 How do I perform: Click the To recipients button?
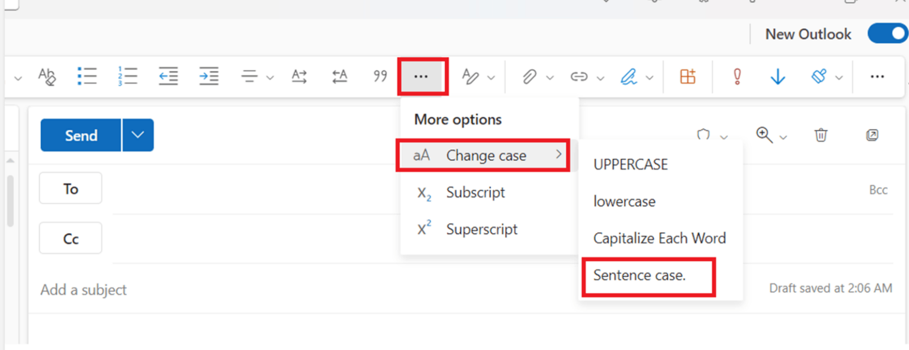tap(70, 188)
